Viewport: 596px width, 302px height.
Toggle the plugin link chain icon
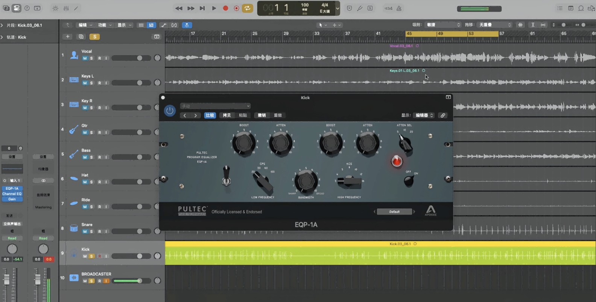click(443, 115)
